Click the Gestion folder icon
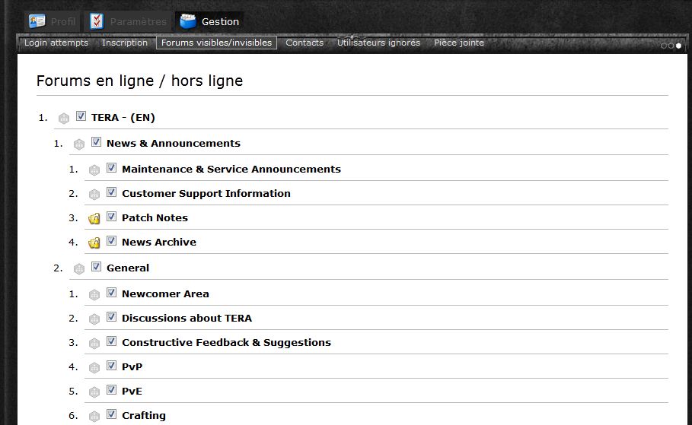The image size is (692, 425). point(188,21)
